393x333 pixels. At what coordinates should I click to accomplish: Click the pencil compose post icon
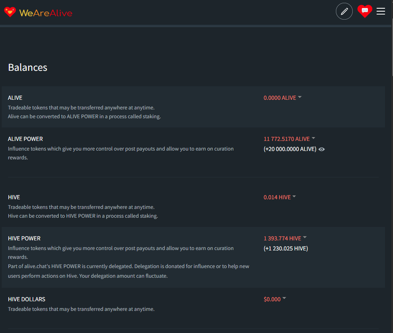[x=344, y=11]
